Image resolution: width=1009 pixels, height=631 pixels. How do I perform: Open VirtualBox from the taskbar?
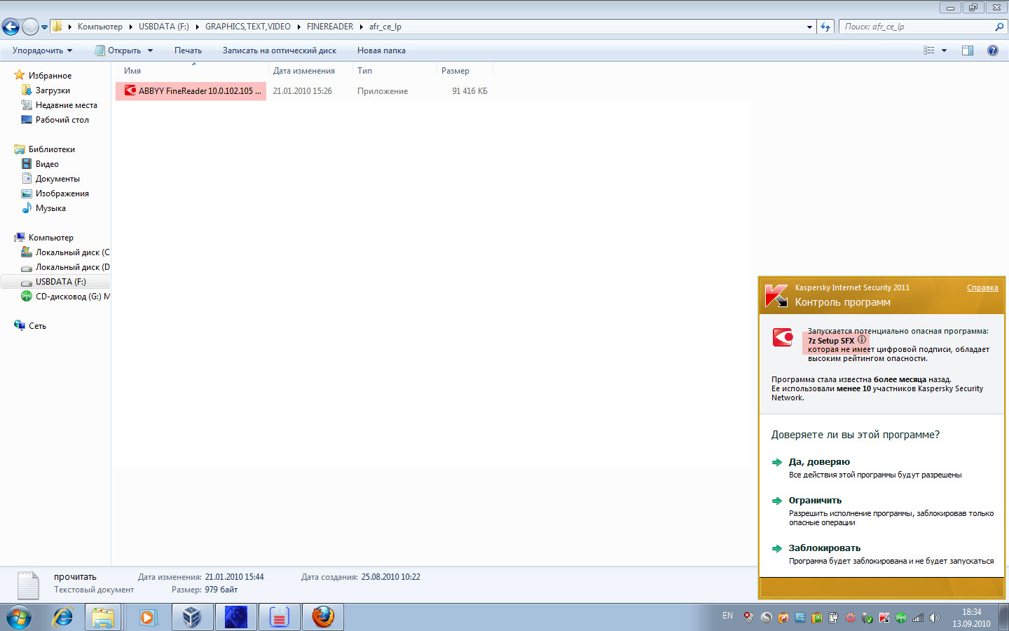[191, 618]
